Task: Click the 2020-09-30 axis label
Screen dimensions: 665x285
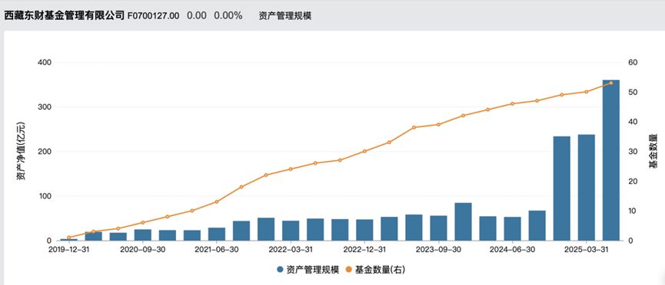Action: [142, 250]
